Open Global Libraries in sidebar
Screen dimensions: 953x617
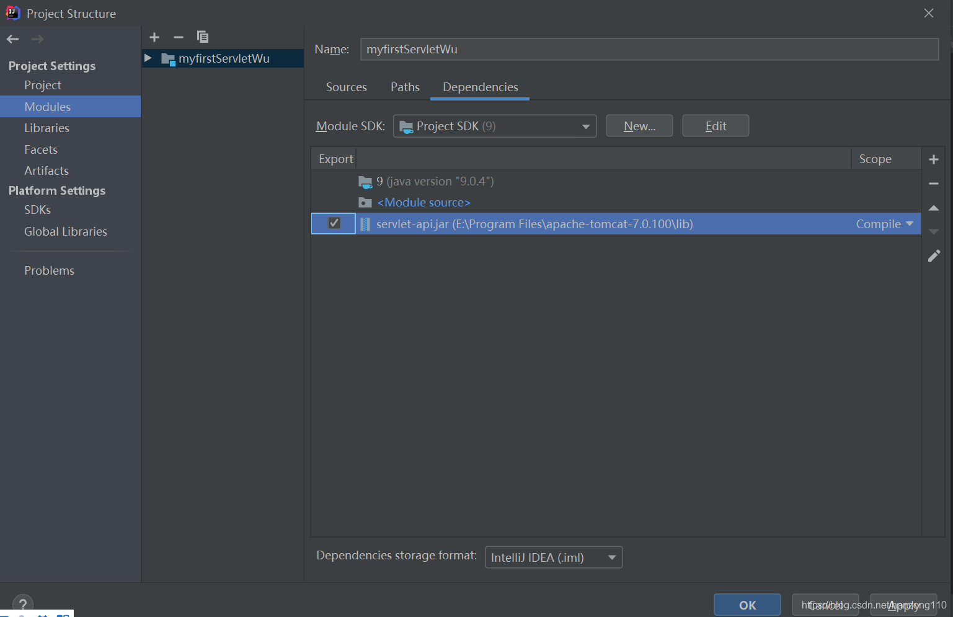66,231
